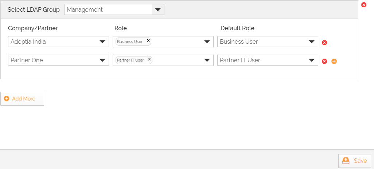Expand the Business User default role dropdown
The width and height of the screenshot is (374, 169).
[312, 42]
